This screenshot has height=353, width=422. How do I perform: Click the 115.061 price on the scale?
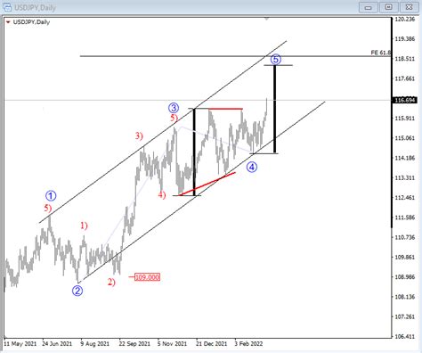(404, 138)
